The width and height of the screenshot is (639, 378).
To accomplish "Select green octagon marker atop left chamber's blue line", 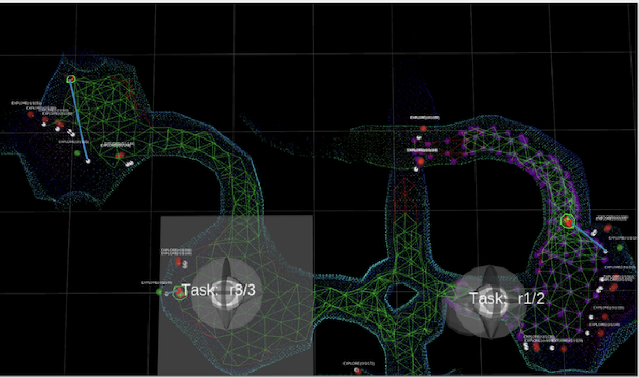I will 71,79.
